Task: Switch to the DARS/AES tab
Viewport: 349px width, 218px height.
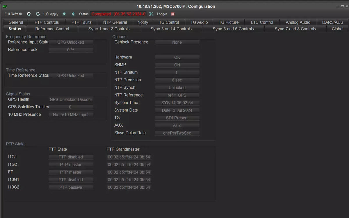Action: (x=332, y=22)
